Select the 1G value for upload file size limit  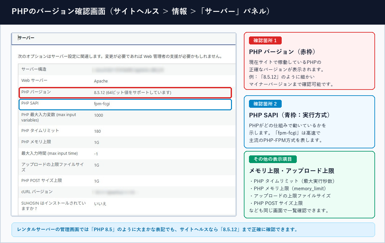coord(97,165)
